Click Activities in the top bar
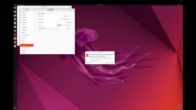 coord(16,5)
